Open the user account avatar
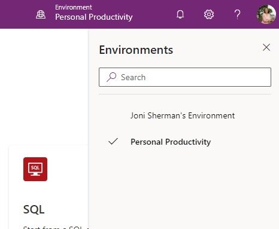Screen dimensions: 279x229 pyautogui.click(x=266, y=14)
